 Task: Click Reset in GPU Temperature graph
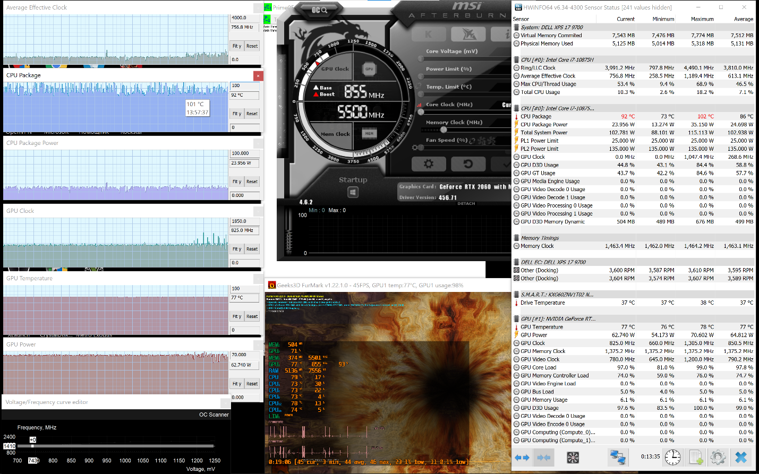(x=252, y=316)
